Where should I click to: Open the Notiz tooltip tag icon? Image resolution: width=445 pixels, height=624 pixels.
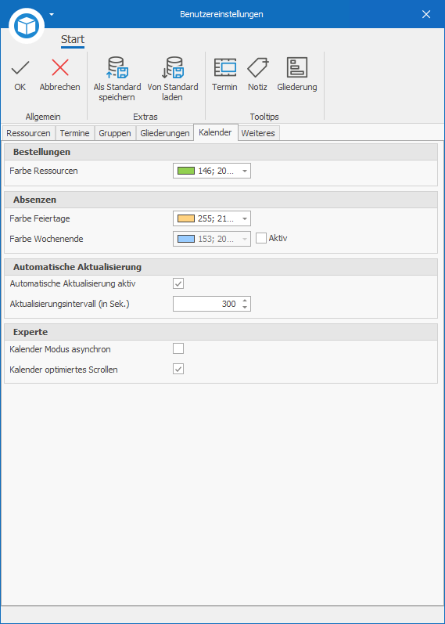tap(258, 67)
